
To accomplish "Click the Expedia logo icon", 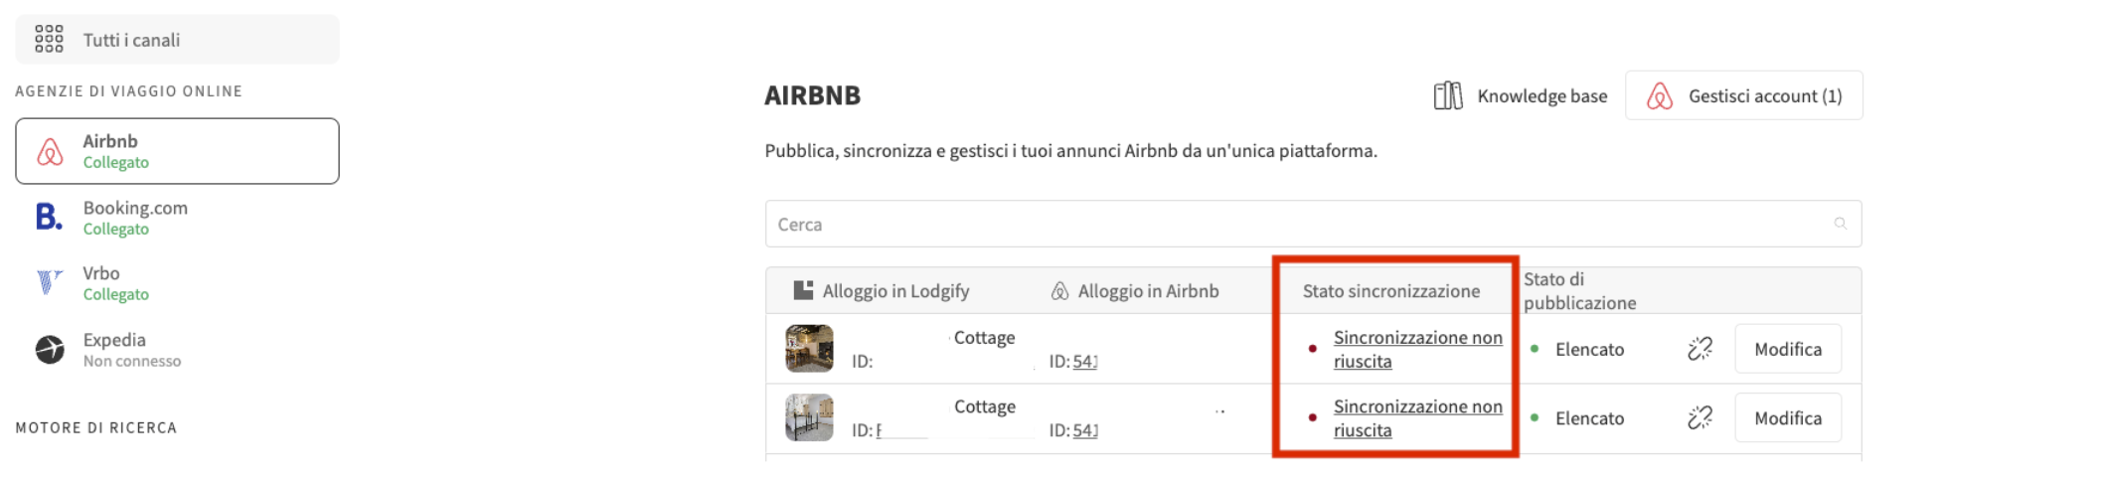I will (50, 350).
